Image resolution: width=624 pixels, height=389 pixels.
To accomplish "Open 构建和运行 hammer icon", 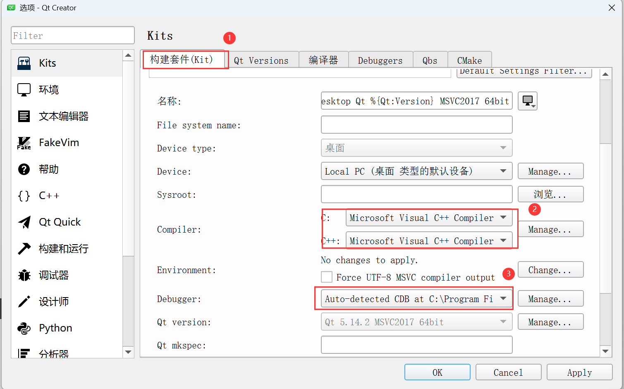I will [24, 249].
